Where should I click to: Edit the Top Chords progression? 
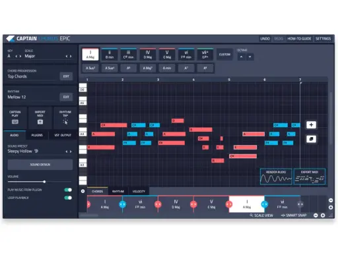pos(66,76)
